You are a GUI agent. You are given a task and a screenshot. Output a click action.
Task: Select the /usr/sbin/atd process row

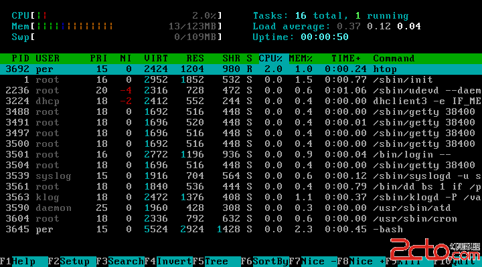pos(241,208)
